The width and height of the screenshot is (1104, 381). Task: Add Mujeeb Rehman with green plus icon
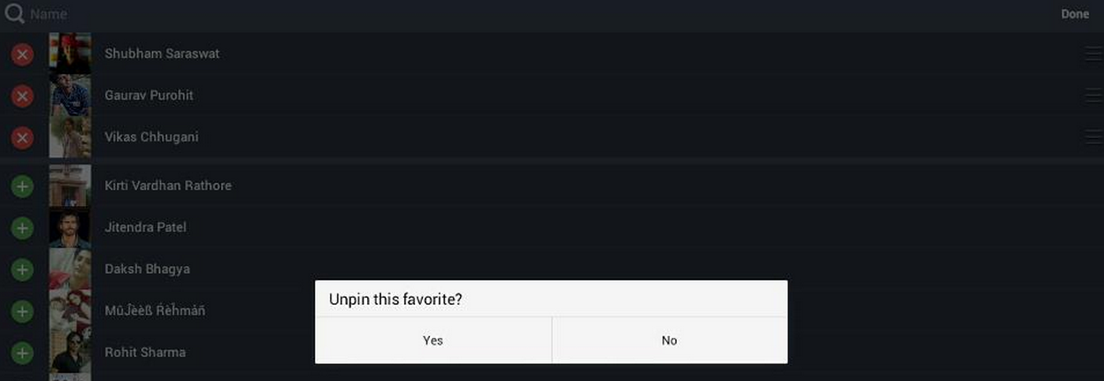22,311
